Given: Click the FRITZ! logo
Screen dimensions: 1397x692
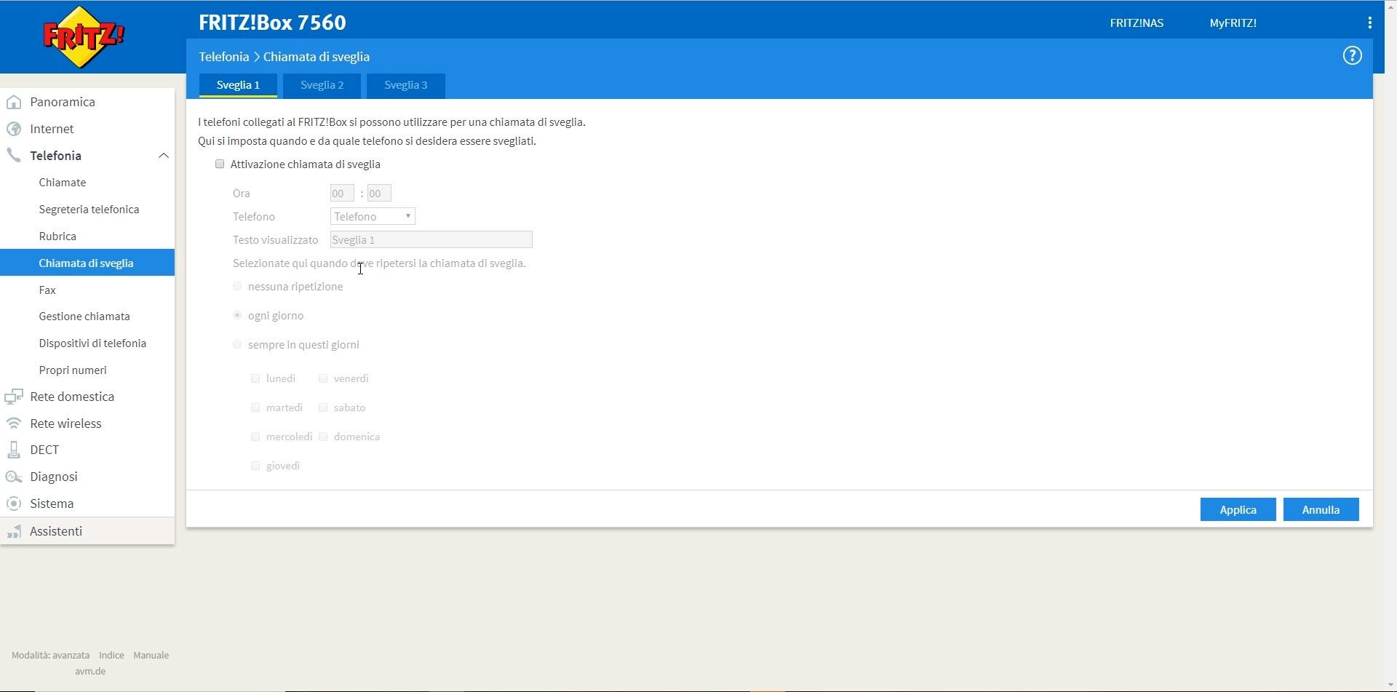Looking at the screenshot, I should [x=84, y=37].
